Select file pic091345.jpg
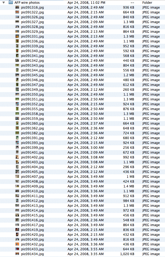 click(32, 75)
